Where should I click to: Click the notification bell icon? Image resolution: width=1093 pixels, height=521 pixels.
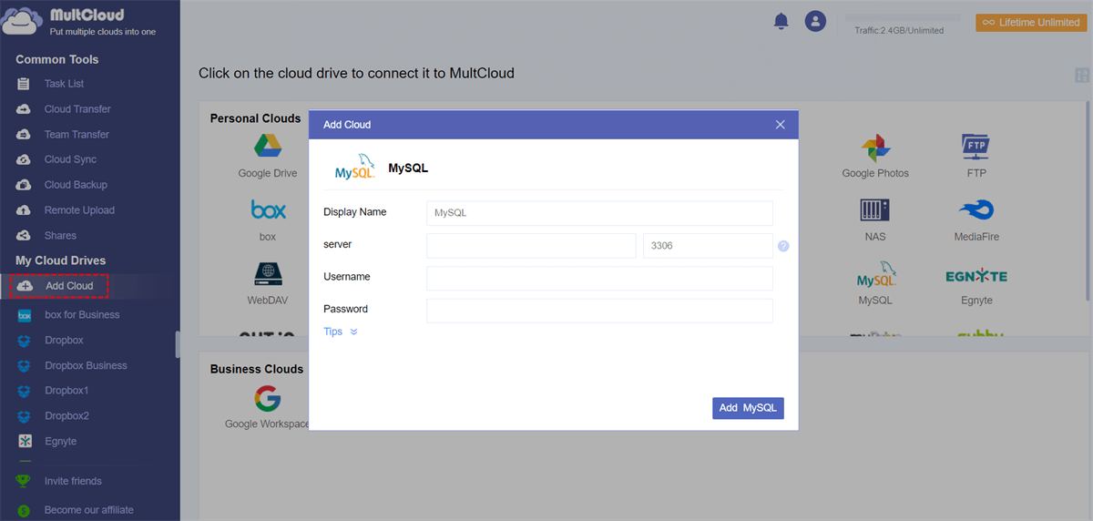coord(781,22)
